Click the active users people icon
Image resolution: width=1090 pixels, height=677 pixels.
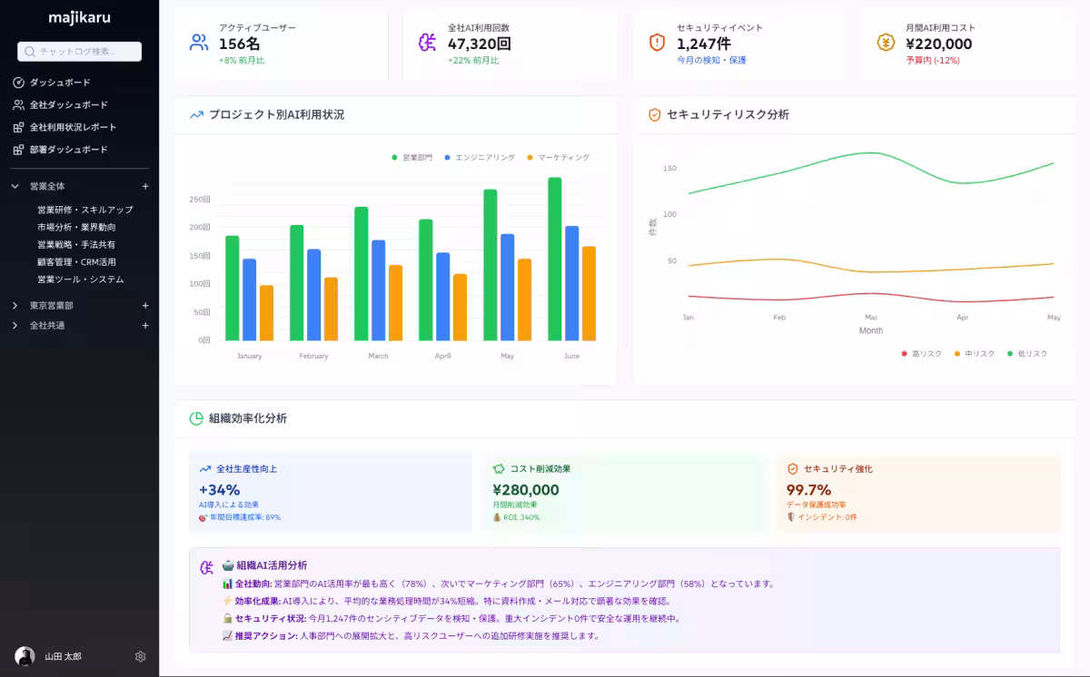[198, 43]
